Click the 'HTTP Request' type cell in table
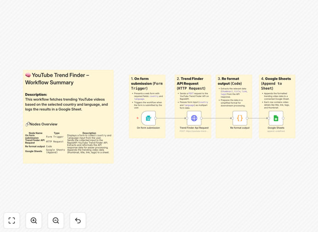The height and width of the screenshot is (232, 318). pos(55,141)
